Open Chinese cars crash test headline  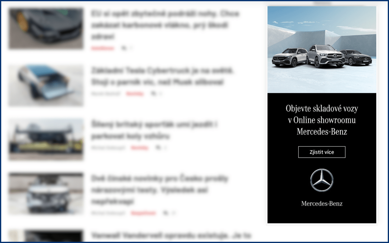coord(159,190)
